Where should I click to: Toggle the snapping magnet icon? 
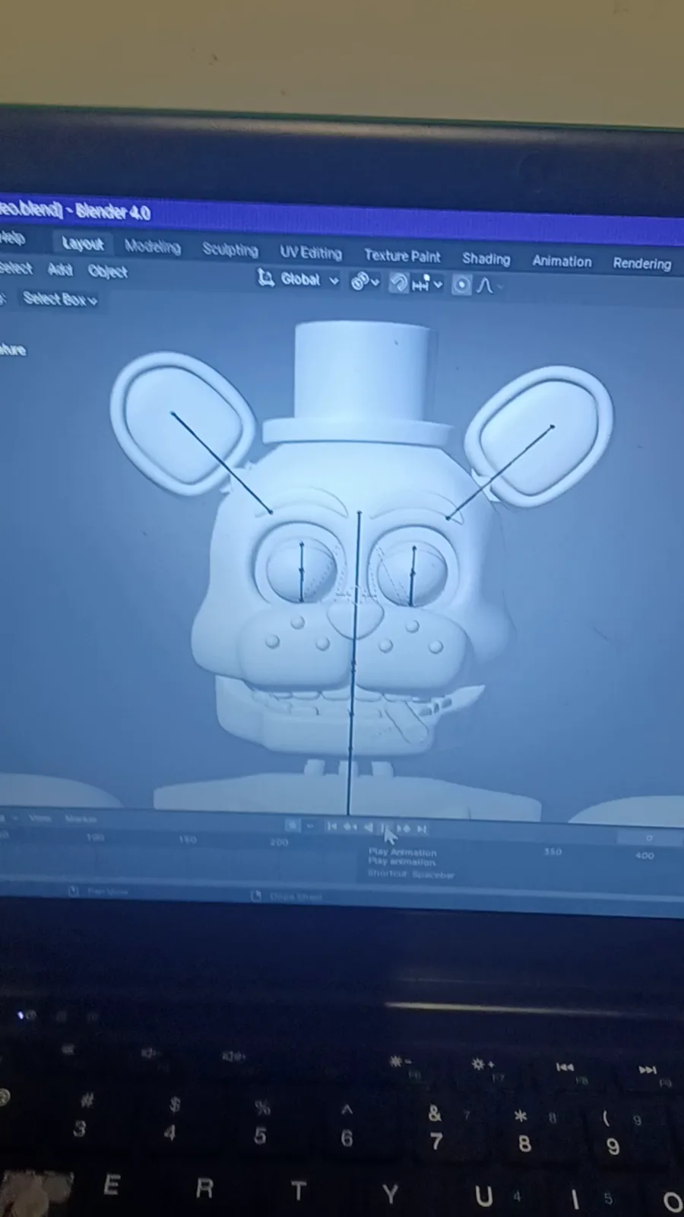(x=398, y=284)
